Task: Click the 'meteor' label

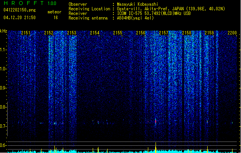Action: [x=54, y=12]
